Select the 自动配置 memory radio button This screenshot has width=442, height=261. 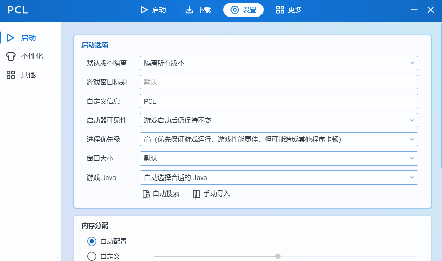[x=92, y=241]
